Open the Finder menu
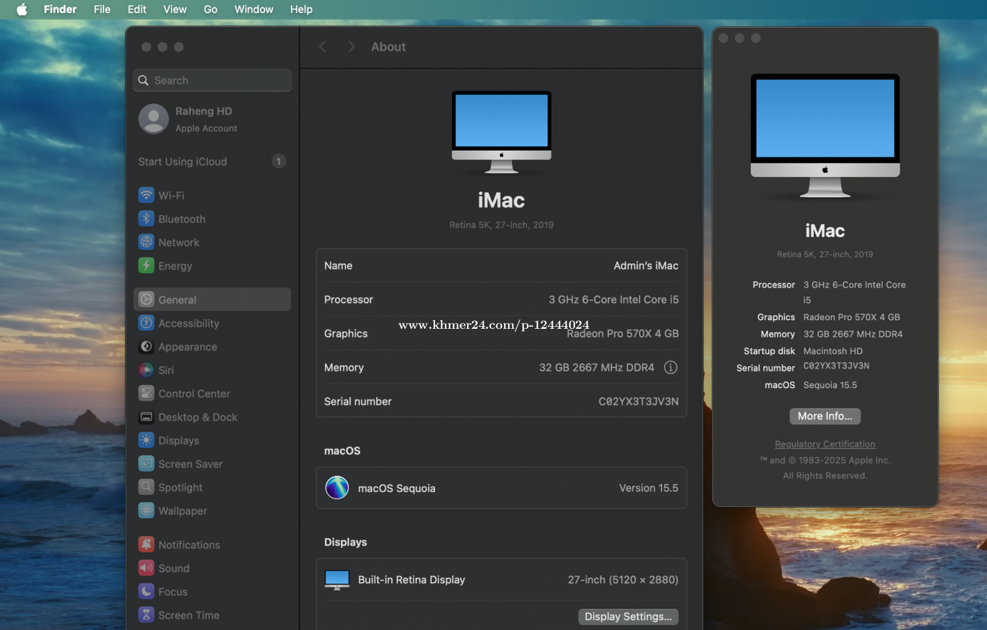Screen dimensions: 987x630 coord(61,9)
